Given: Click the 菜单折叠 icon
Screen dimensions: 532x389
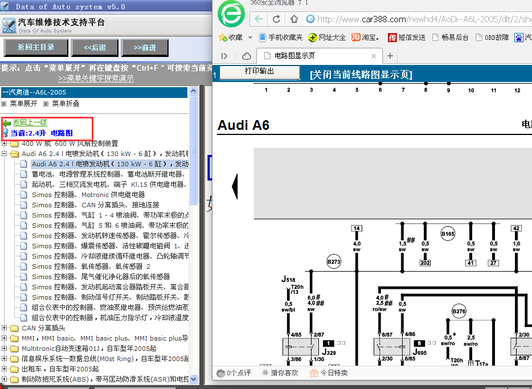Looking at the screenshot, I should (46, 104).
